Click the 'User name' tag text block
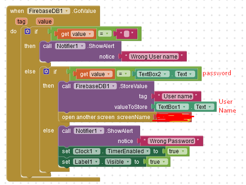The image size is (246, 185). tap(178, 96)
